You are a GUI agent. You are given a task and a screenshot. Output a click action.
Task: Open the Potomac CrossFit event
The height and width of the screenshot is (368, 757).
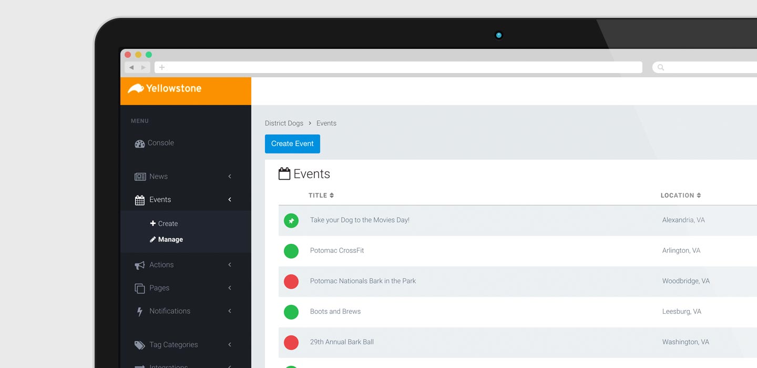pyautogui.click(x=337, y=251)
